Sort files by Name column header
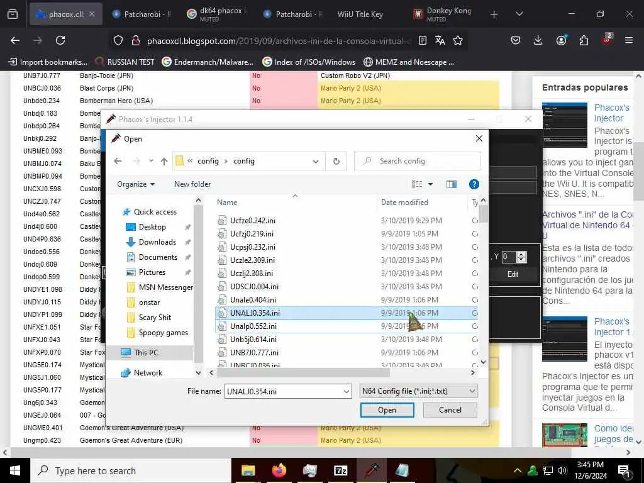This screenshot has width=644, height=483. tap(227, 203)
